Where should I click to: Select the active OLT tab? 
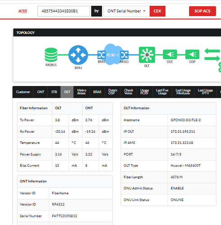coord(67,92)
